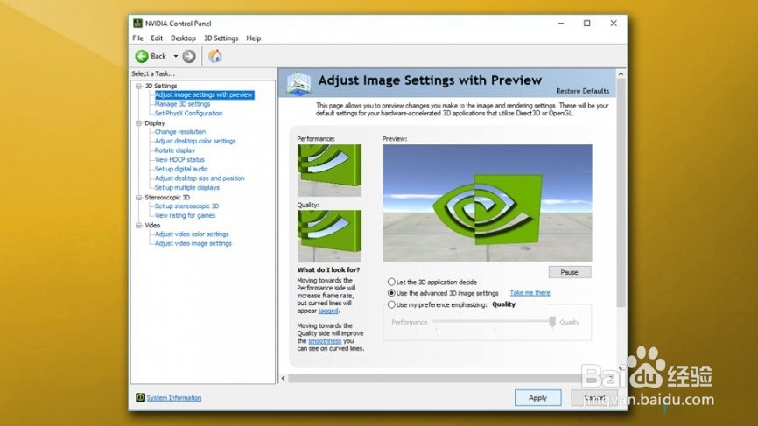The height and width of the screenshot is (426, 758).
Task: Click the vertical scrollbar up arrow
Action: click(x=621, y=73)
